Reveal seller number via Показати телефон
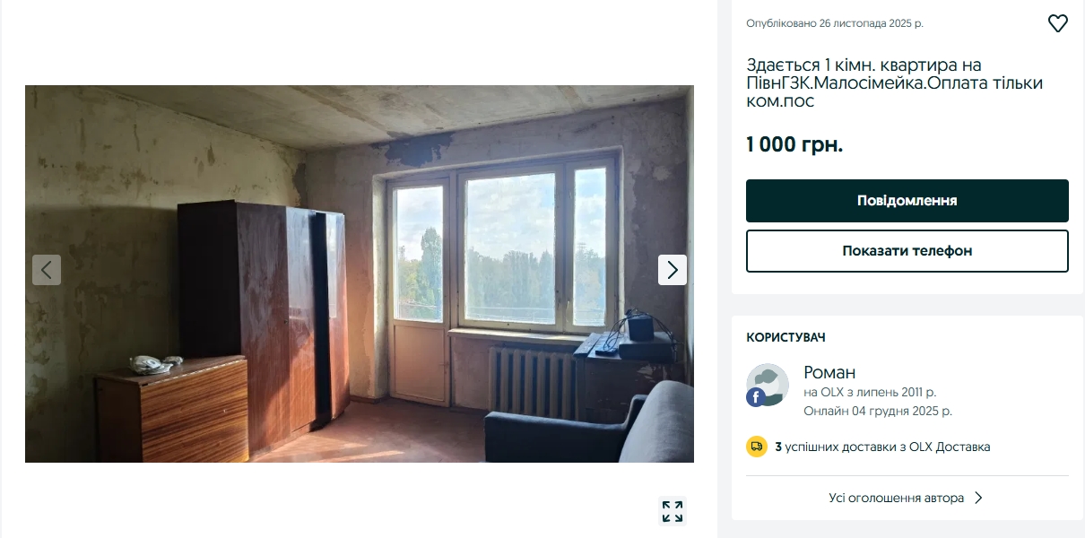 click(907, 251)
